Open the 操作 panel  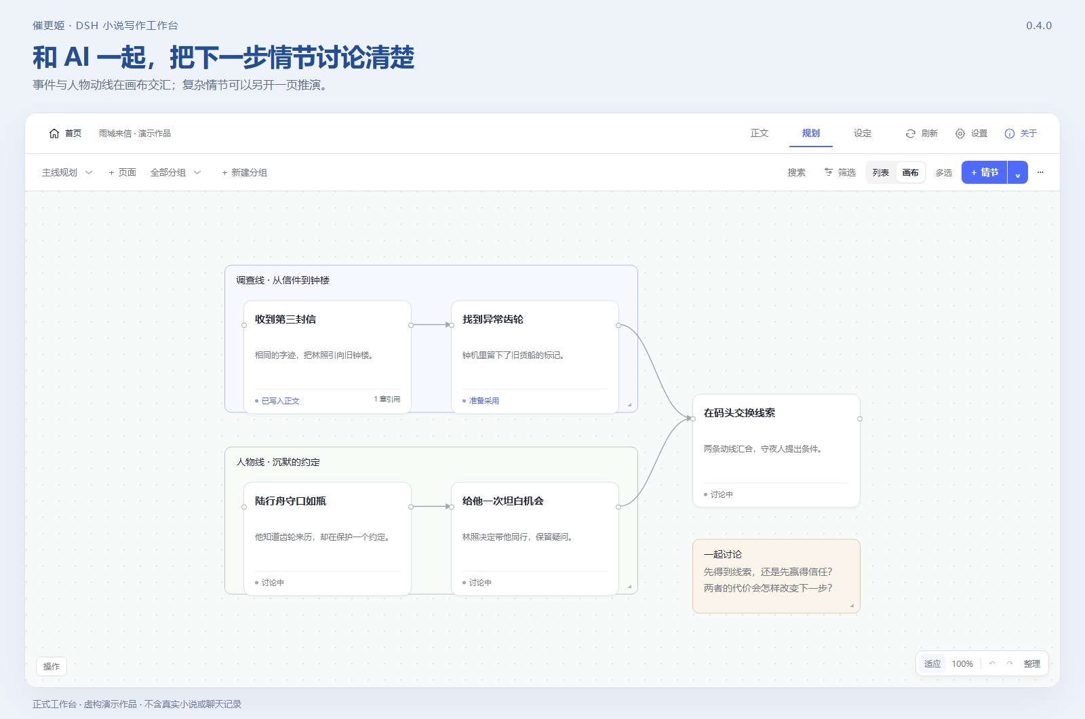point(52,666)
